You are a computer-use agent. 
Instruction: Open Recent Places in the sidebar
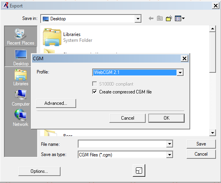[21, 36]
